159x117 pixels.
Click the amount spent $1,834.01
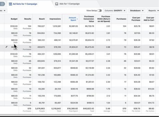[x=74, y=47]
